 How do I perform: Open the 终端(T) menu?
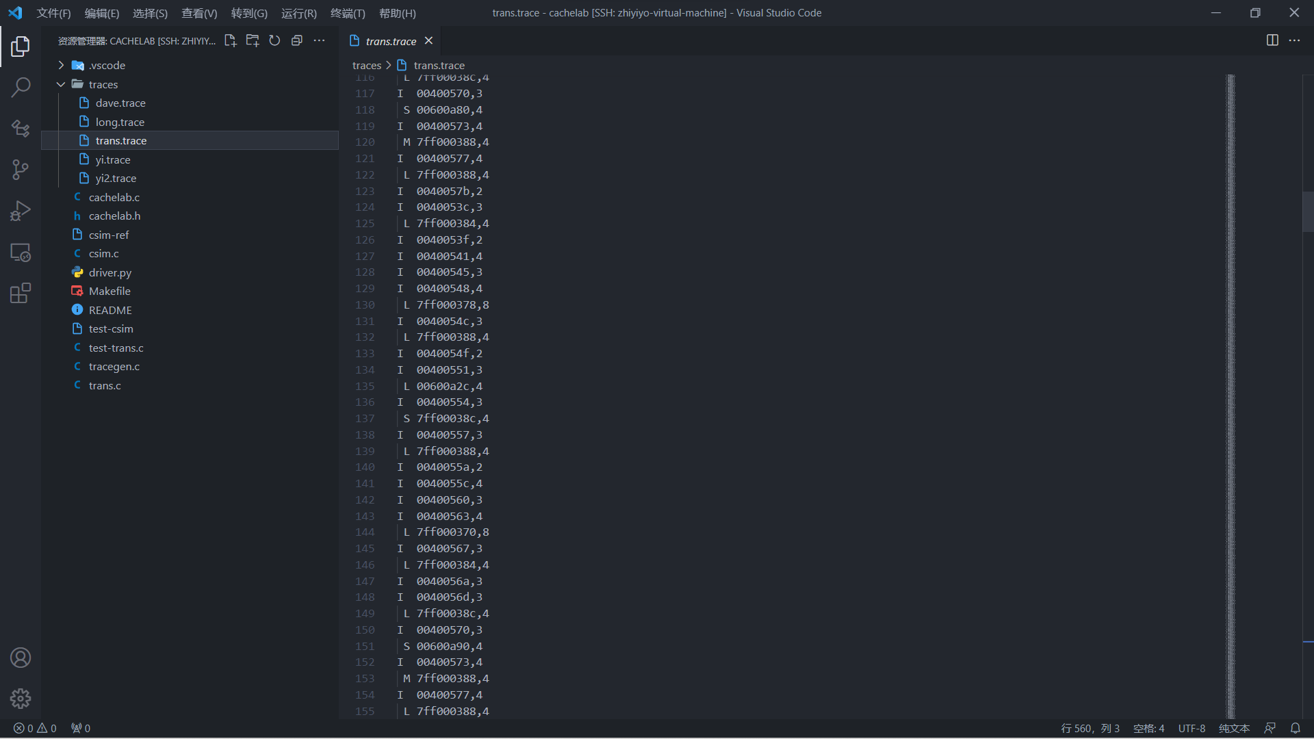click(348, 13)
